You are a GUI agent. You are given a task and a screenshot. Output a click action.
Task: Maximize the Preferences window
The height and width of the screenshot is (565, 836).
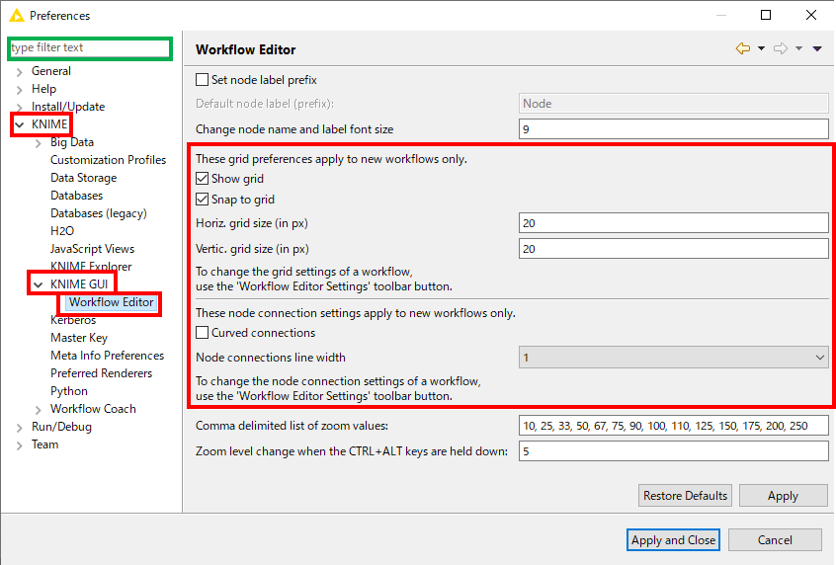pyautogui.click(x=766, y=15)
